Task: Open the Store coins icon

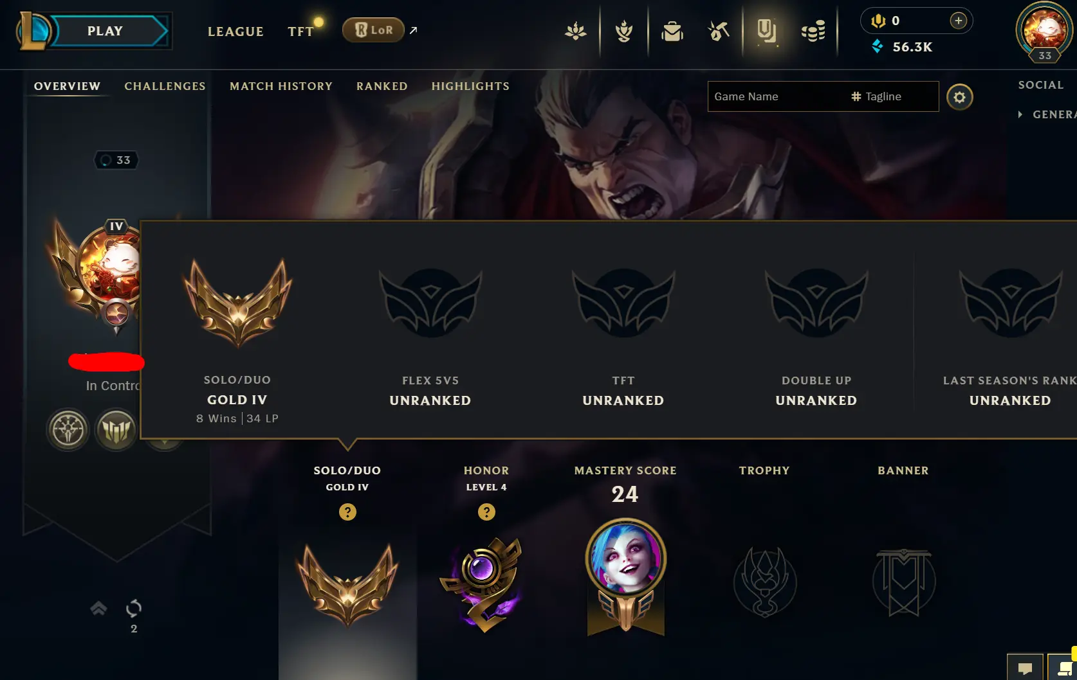Action: pyautogui.click(x=813, y=31)
